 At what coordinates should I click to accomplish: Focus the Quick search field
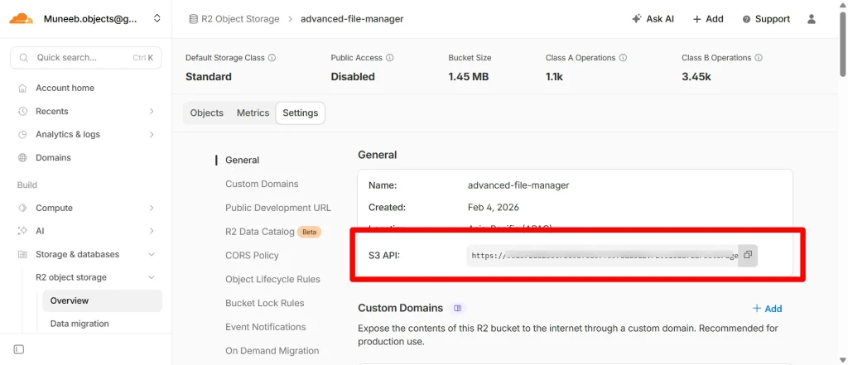(85, 58)
